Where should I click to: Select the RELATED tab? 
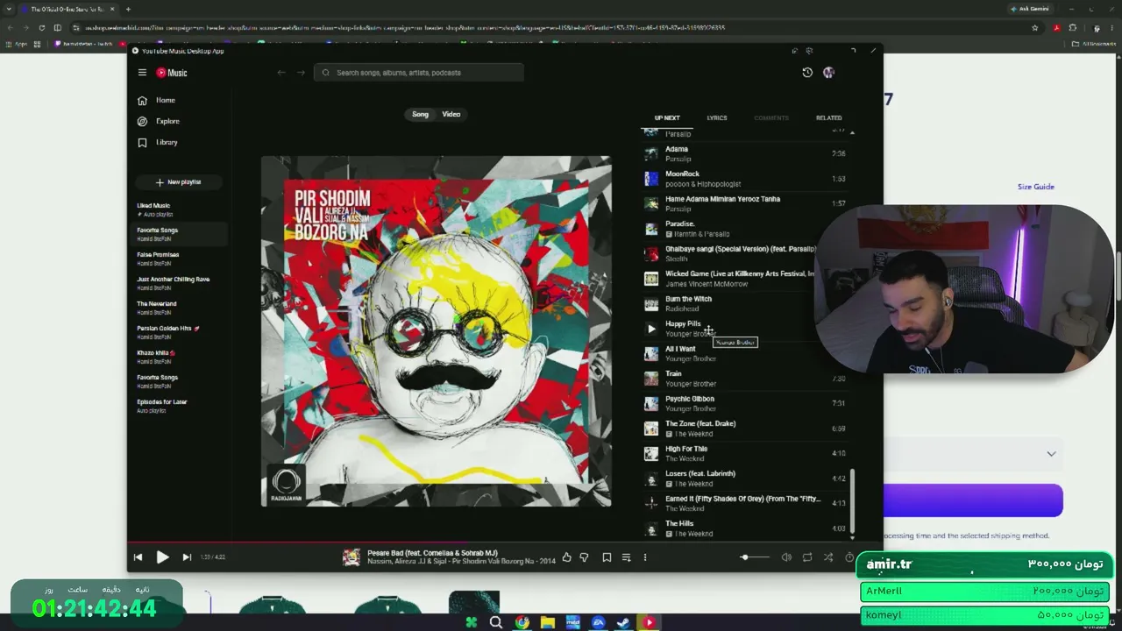828,117
